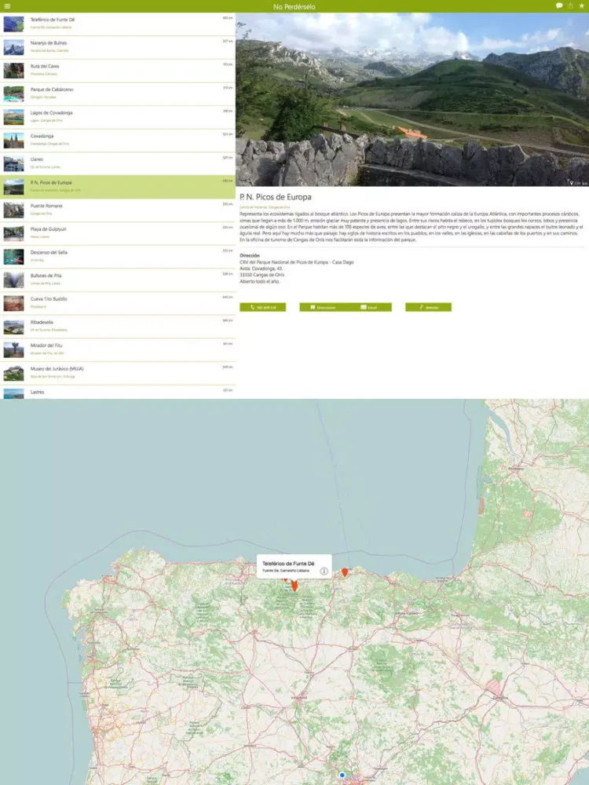Click the P. N. Picos de Europa heading
Screen dimensions: 589x785
[276, 197]
